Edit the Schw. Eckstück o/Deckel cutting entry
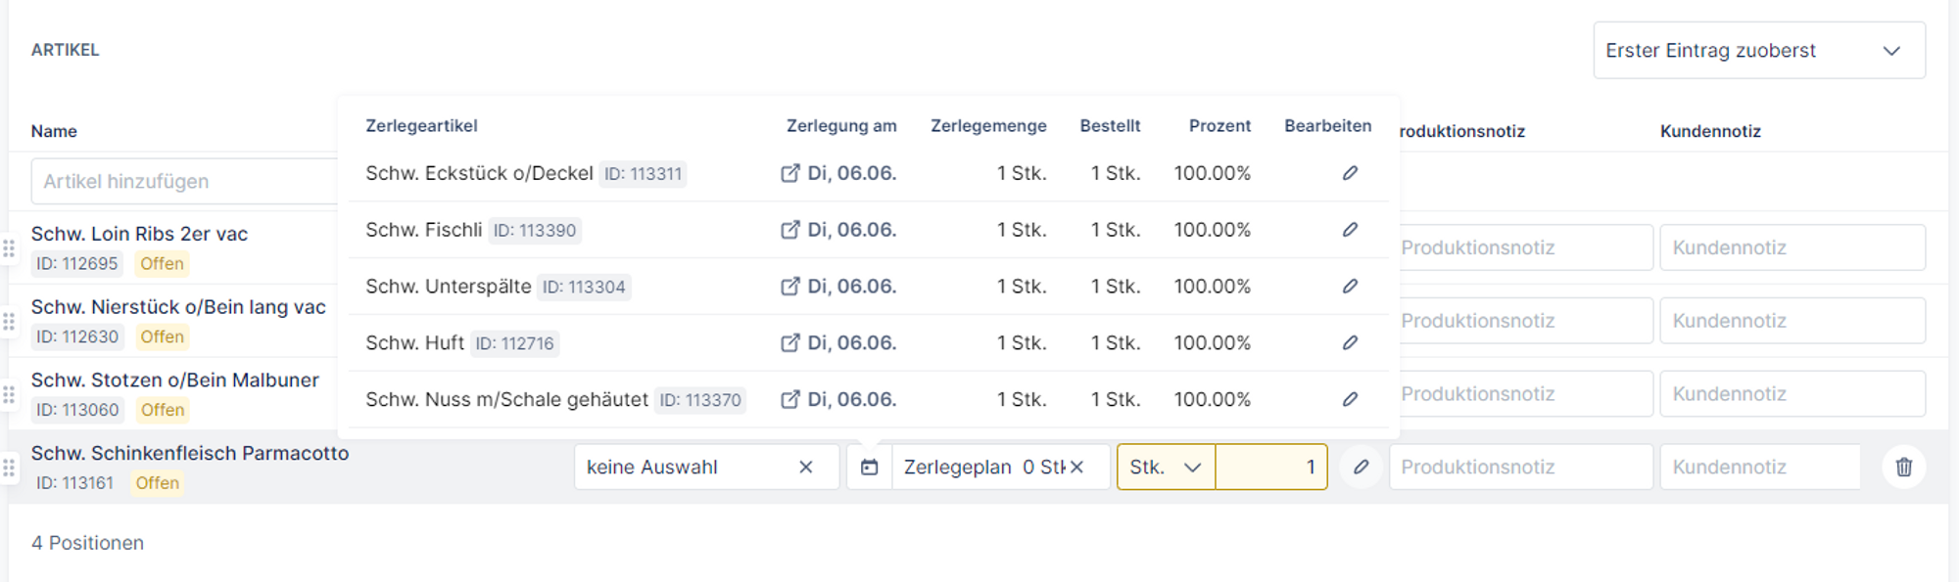 1350,173
